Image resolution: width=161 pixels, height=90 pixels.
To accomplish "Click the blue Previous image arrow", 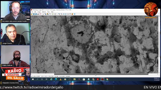I will (x=64, y=14).
